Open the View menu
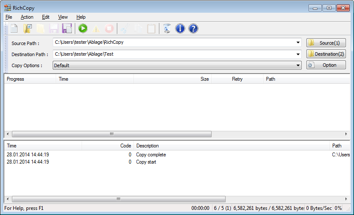Screen dimensions: 354x215 [x=63, y=17]
